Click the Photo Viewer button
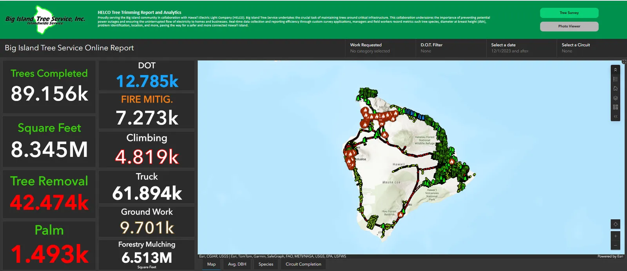This screenshot has height=271, width=627. tap(569, 26)
